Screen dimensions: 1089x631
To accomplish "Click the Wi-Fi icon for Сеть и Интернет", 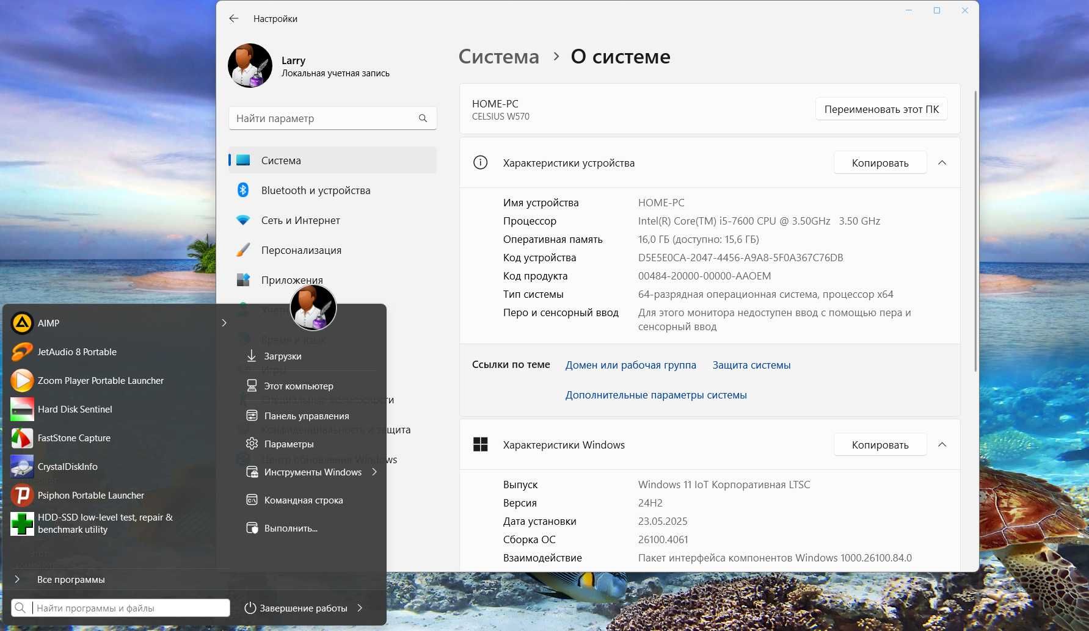I will (x=243, y=220).
